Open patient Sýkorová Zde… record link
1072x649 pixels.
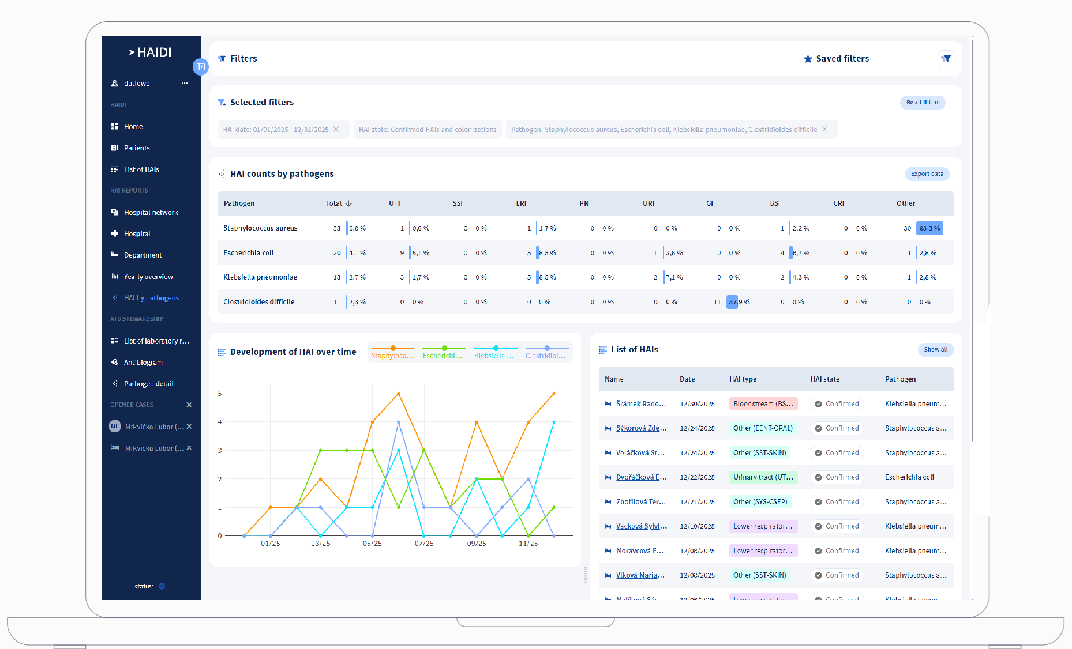click(x=641, y=428)
